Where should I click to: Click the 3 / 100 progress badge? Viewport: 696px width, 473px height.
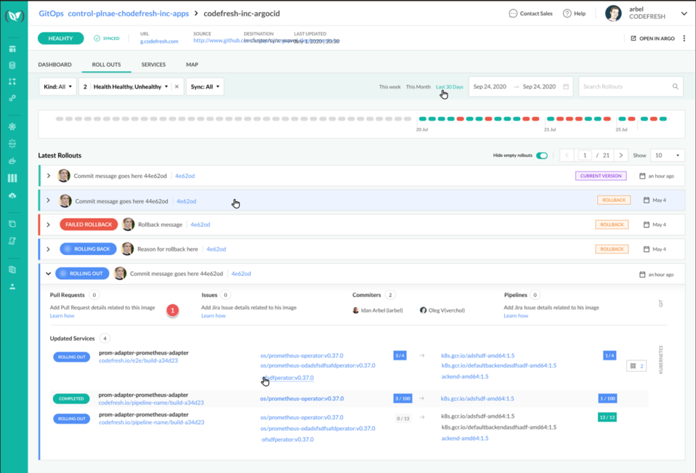402,398
